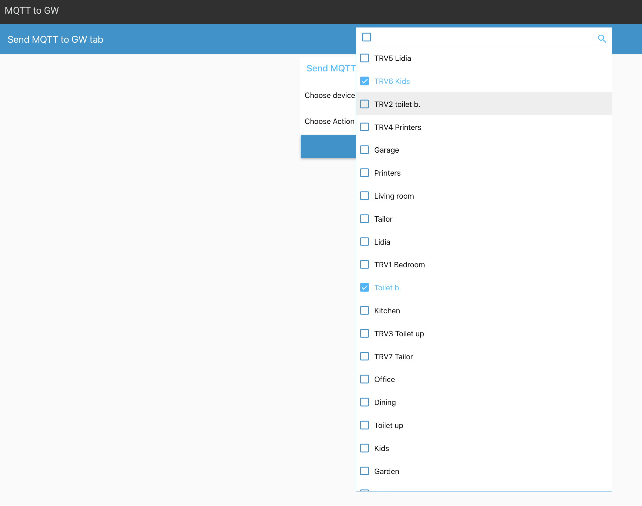Check the TRV6 Kids checkbox
Image resolution: width=642 pixels, height=506 pixels.
point(365,81)
